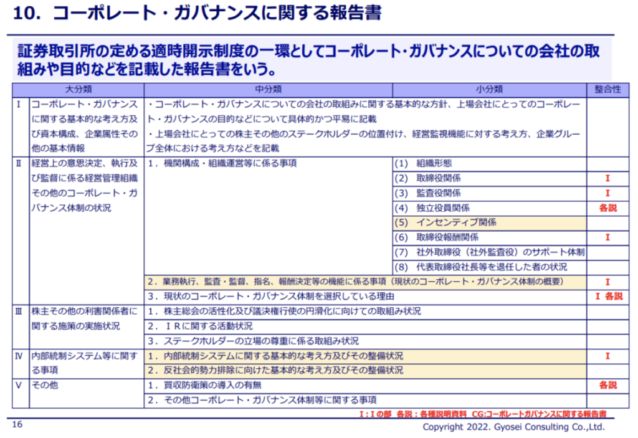Click Copyright 2022. Gyosei Consulting Co.,Ltd.

513,427
